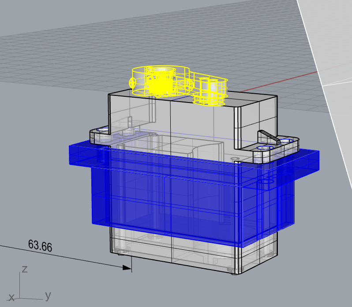Select the 63.66 dimension text
Viewport: 352px width, 307px height.
coord(40,245)
